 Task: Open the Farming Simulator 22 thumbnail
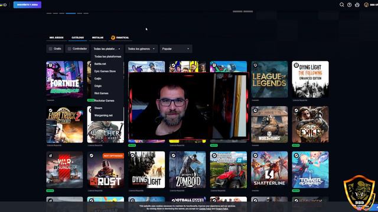click(229, 170)
